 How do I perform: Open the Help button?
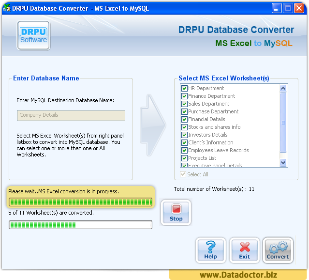(x=210, y=250)
